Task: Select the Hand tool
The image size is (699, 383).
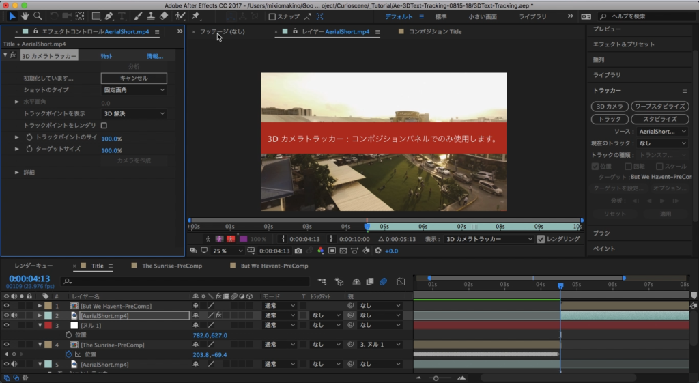Action: (x=25, y=16)
